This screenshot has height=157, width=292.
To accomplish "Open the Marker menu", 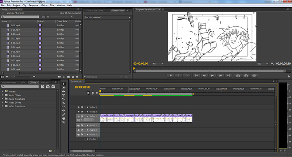I will click(x=44, y=5).
